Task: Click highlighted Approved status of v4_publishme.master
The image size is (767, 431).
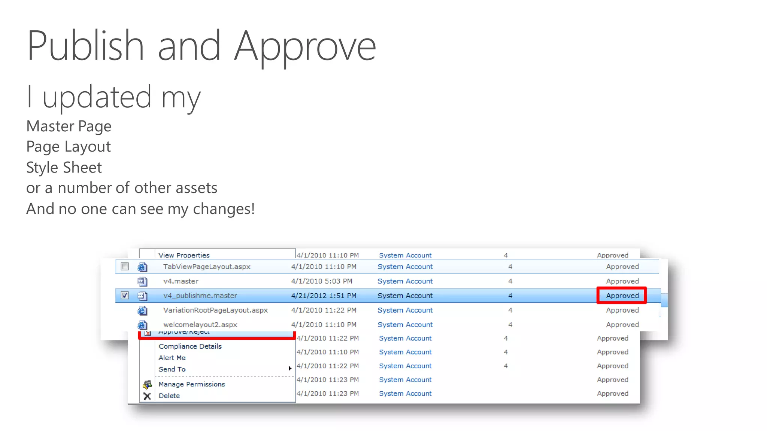Action: click(622, 296)
